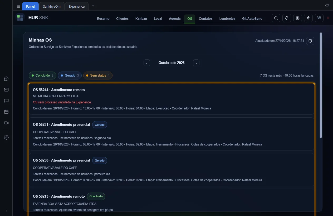
Task: Open calendar icon in the left sidebar
Action: [6, 112]
